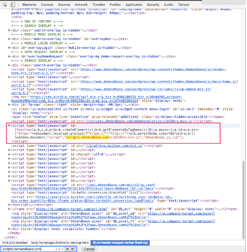
Task: Open the Security tab
Action: 153,4
